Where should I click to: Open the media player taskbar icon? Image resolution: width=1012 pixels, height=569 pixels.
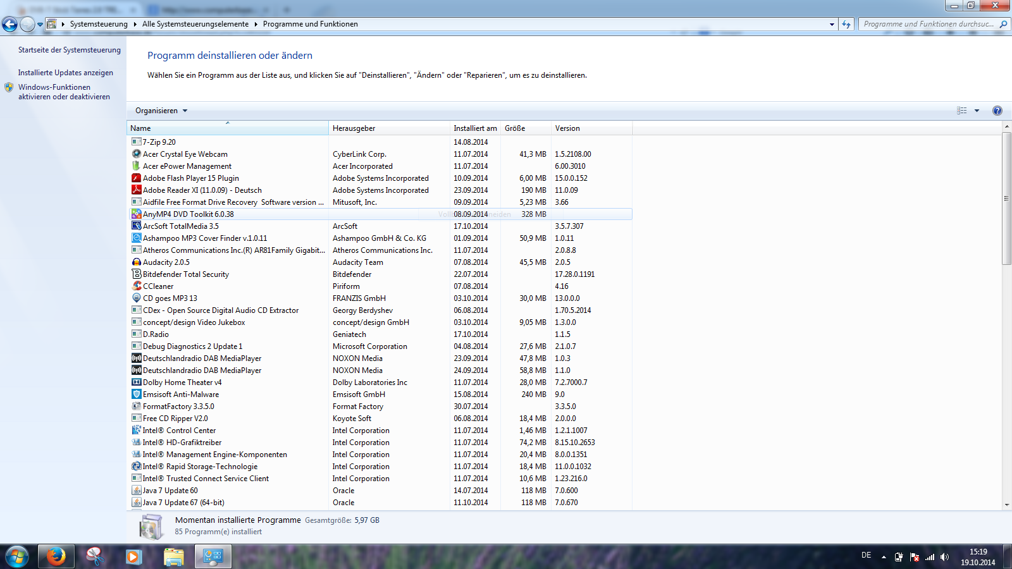tap(134, 556)
